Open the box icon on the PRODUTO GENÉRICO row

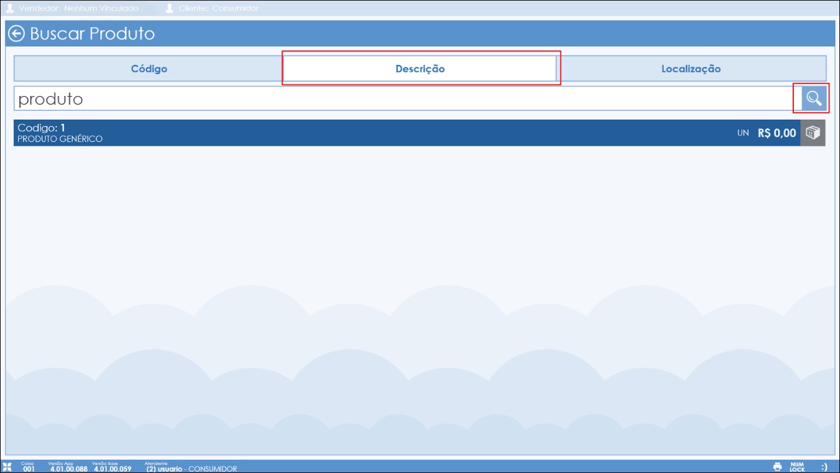[x=813, y=133]
